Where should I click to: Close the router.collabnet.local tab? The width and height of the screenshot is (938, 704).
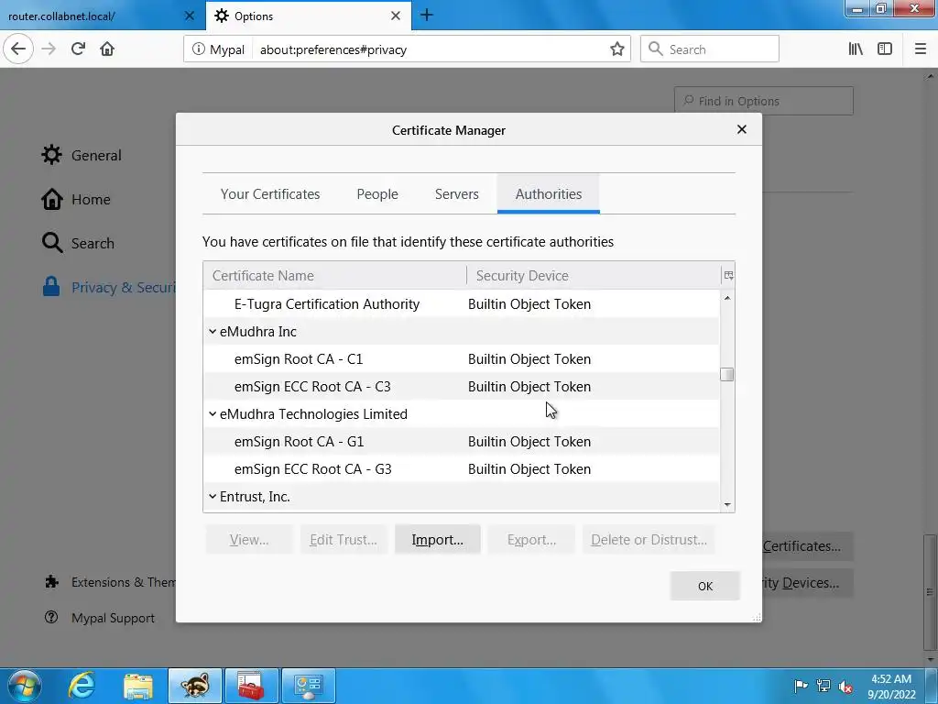tap(190, 16)
